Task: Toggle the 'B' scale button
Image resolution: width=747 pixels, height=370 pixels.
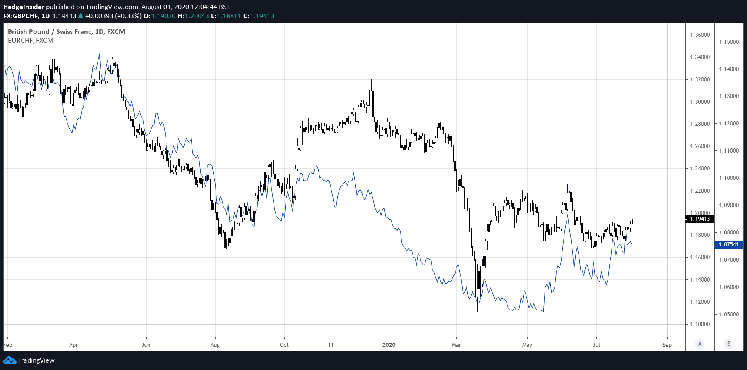Action: click(x=729, y=344)
